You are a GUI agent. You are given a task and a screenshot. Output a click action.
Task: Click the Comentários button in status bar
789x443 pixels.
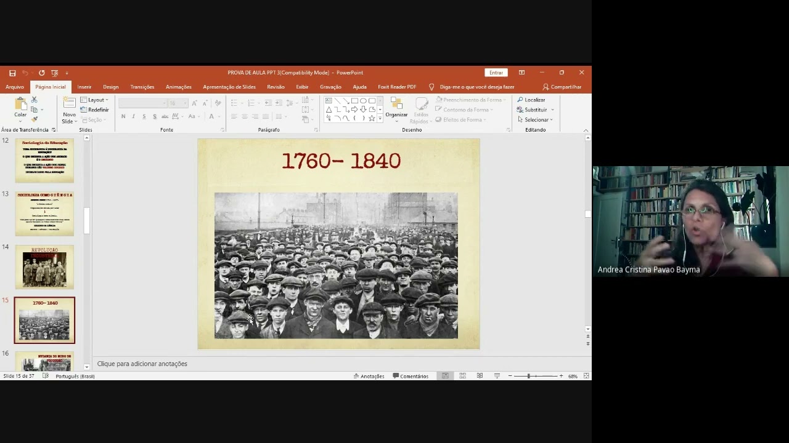click(410, 376)
